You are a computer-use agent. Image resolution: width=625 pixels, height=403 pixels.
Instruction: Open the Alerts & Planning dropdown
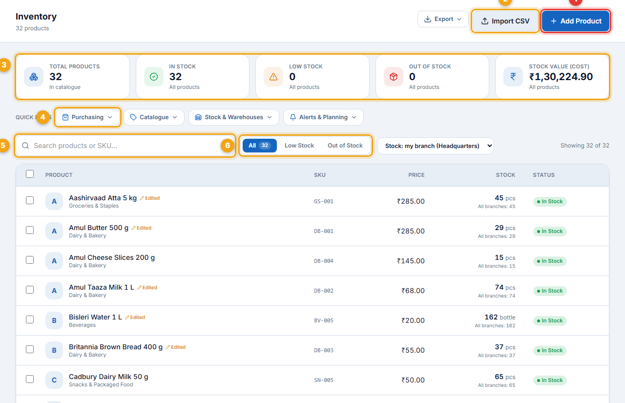click(323, 117)
